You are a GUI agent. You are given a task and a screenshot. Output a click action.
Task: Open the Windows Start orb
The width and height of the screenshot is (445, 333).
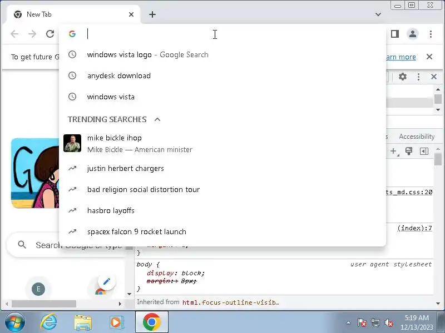coord(14,322)
